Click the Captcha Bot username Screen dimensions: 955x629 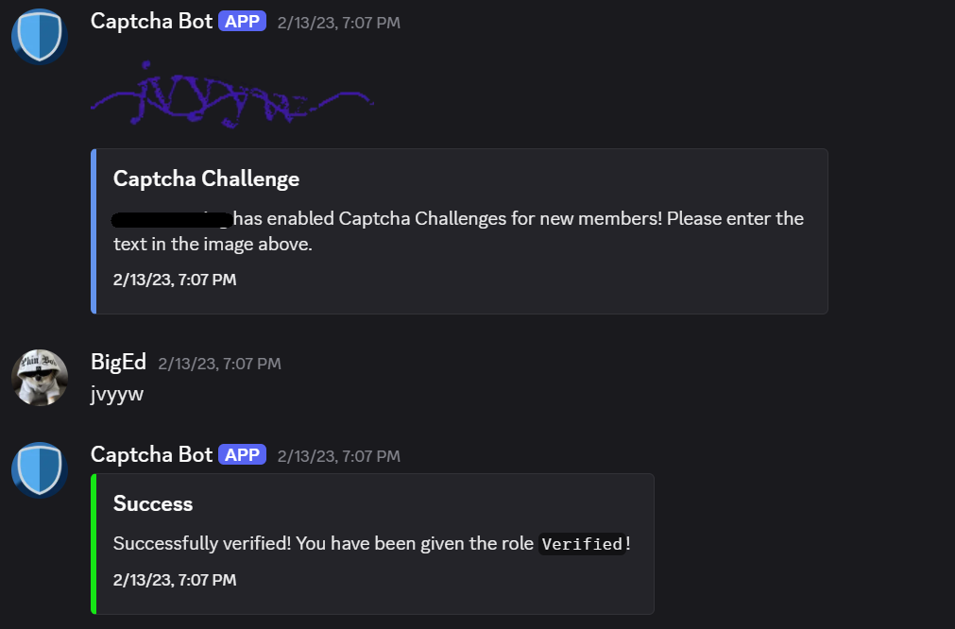click(151, 21)
